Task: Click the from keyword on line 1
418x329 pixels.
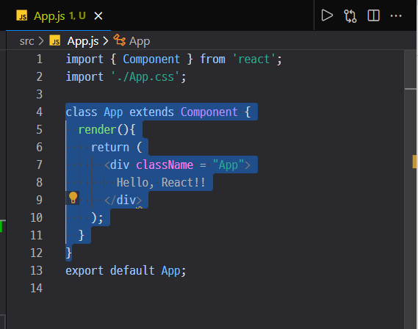Action: click(x=213, y=59)
